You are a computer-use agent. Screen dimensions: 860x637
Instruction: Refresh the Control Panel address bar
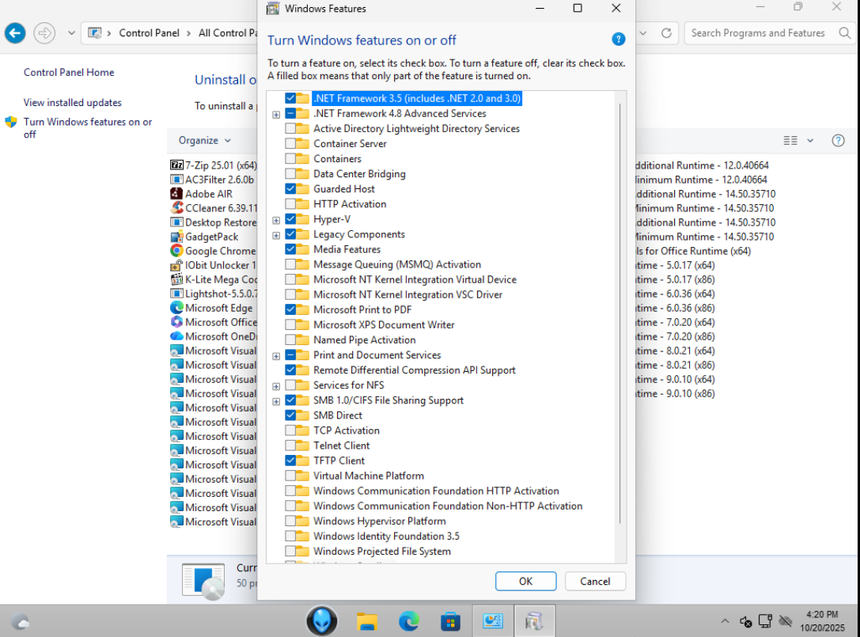[666, 33]
